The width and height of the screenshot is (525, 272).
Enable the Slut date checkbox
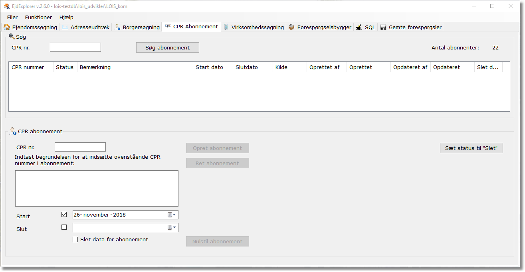click(x=64, y=227)
